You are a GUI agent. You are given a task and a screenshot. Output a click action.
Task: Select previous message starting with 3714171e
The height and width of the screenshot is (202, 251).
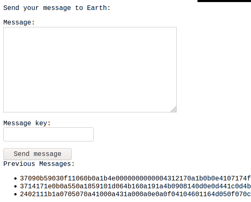[x=135, y=186]
